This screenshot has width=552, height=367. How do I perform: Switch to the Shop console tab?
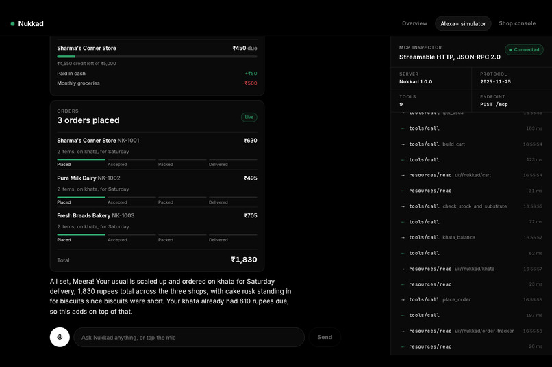tap(517, 23)
